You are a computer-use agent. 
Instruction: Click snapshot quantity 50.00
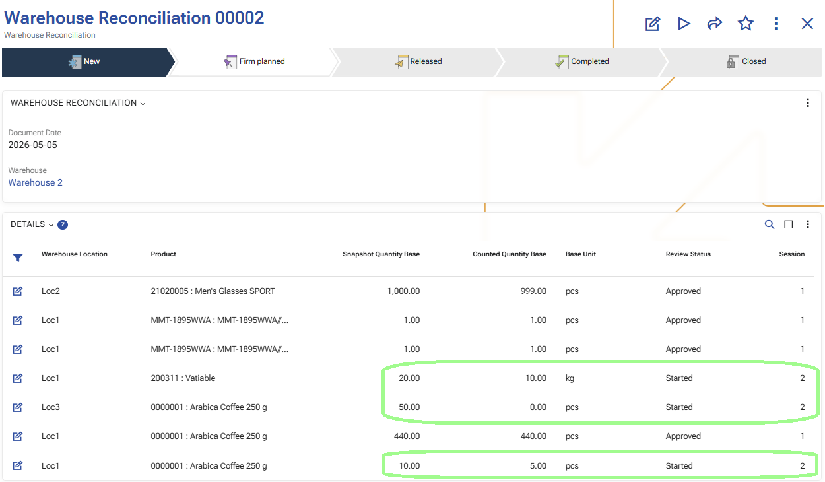tap(409, 407)
